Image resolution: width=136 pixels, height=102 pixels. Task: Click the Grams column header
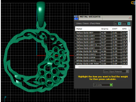(x=105, y=29)
